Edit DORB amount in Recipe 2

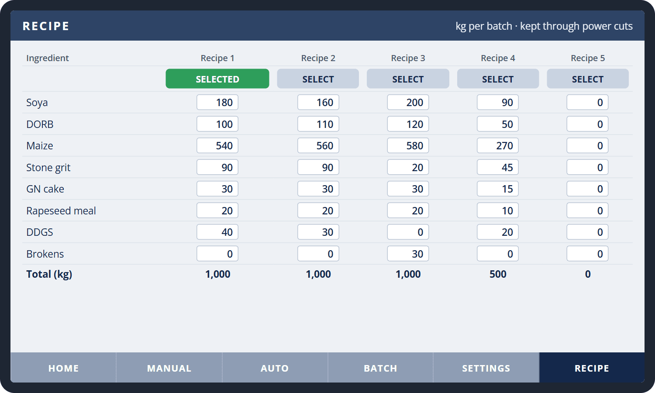(318, 124)
